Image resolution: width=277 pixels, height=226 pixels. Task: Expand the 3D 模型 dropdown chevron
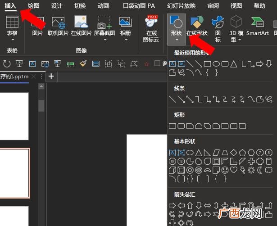[x=240, y=40]
